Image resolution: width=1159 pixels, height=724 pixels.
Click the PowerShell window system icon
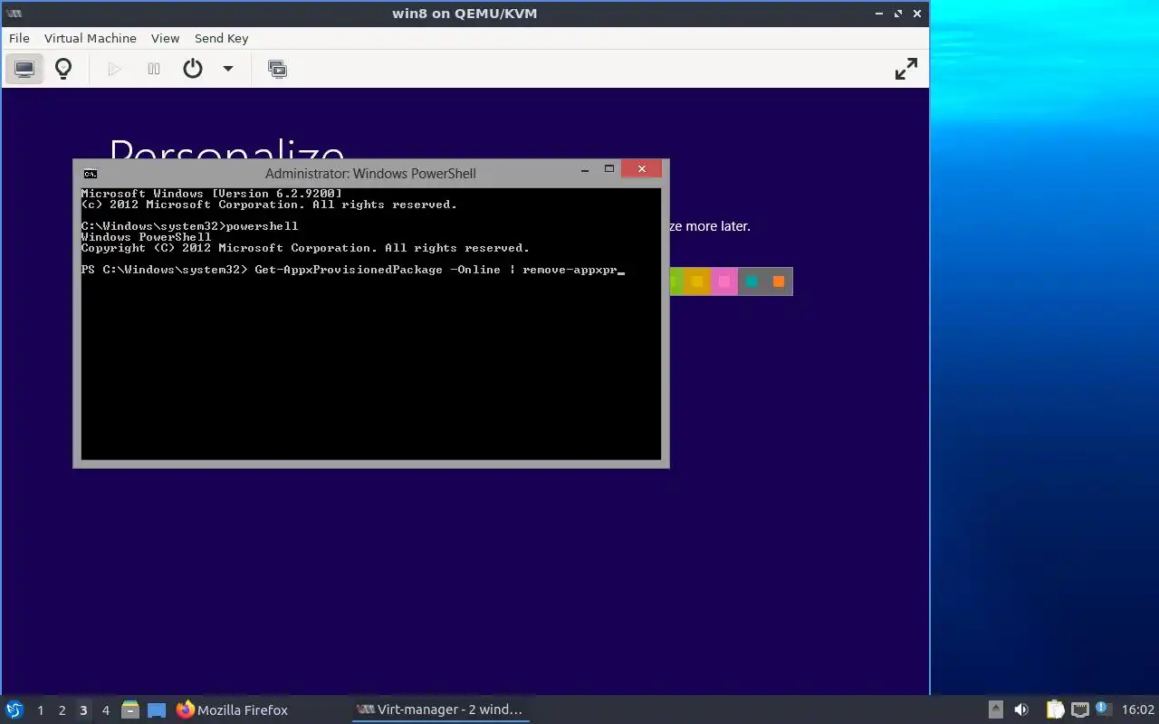[x=90, y=173]
